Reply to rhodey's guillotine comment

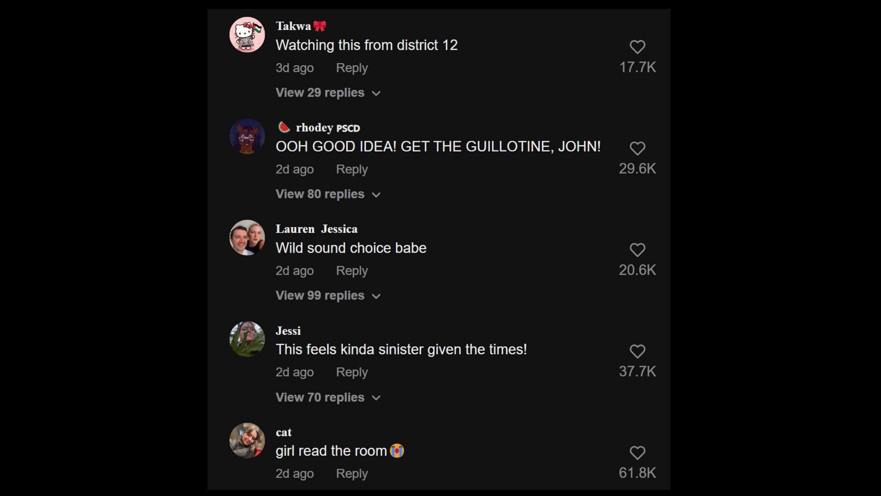coord(352,169)
